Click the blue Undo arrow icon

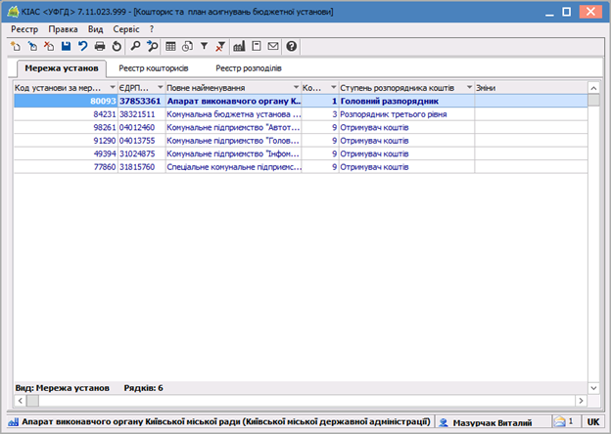point(82,46)
